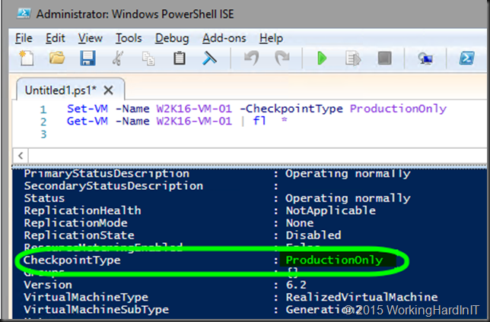Click the CheckpointType property in console
Screen dimensions: 490x322
pyautogui.click(x=72, y=260)
